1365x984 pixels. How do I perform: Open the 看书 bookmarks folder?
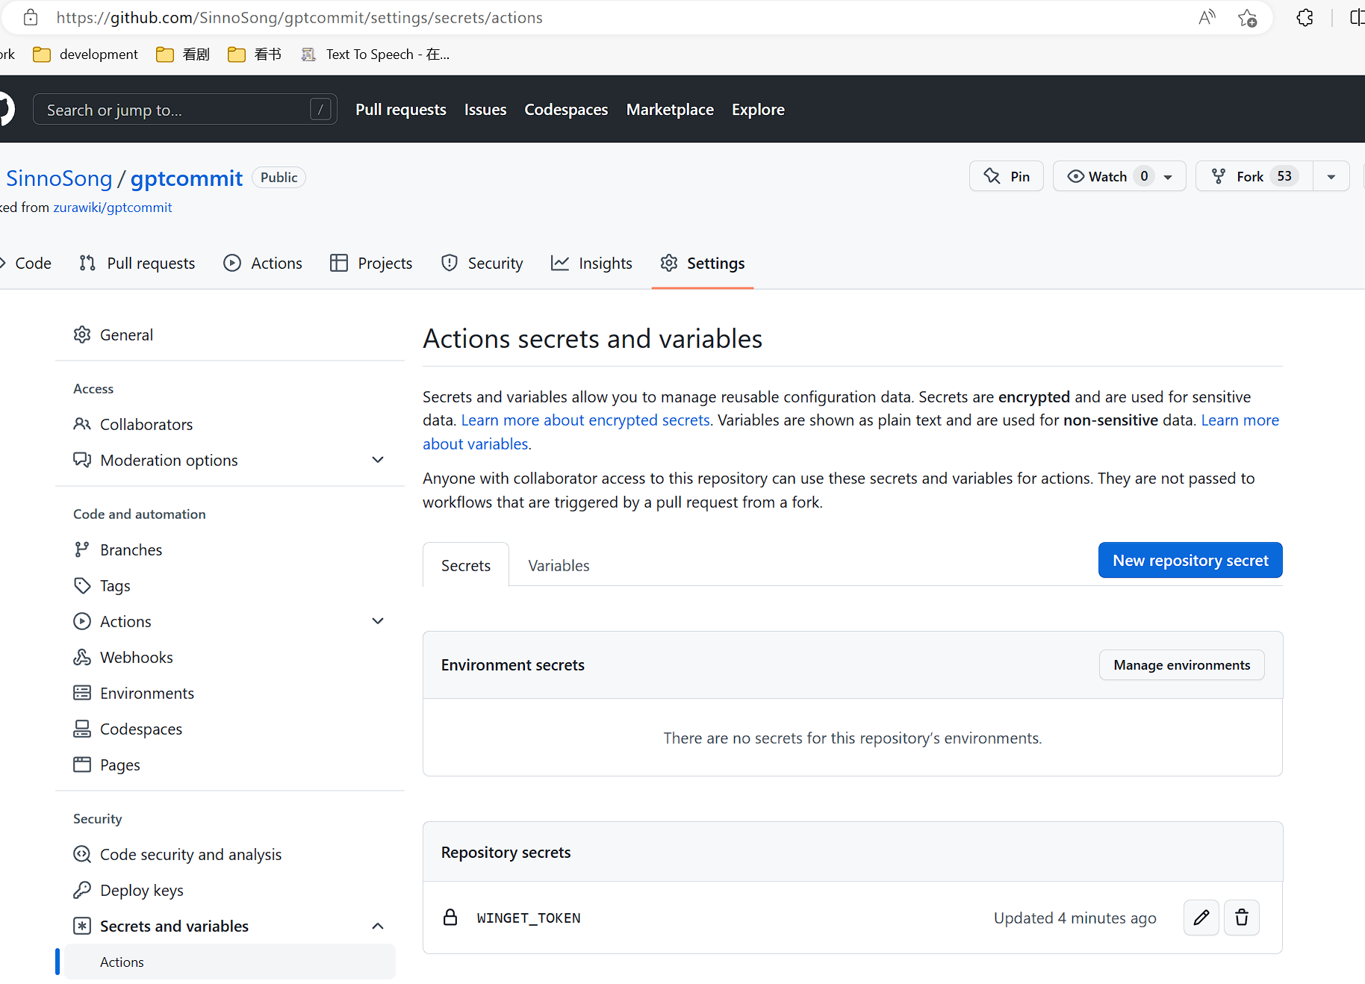(x=255, y=55)
